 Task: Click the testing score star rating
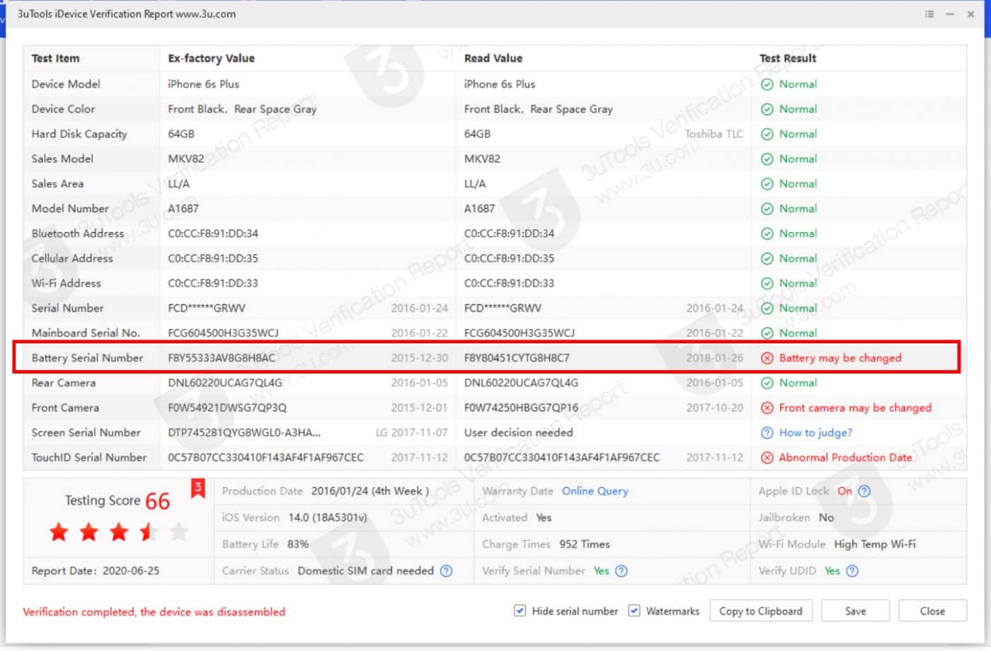(x=118, y=532)
